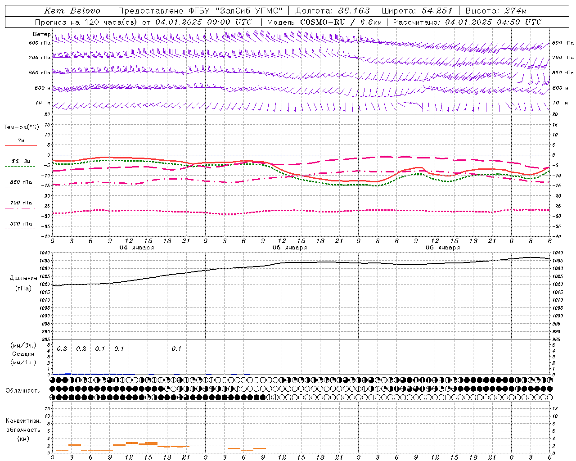576x461 pixels.
Task: Select the date label 06 января
Action: tap(442, 248)
